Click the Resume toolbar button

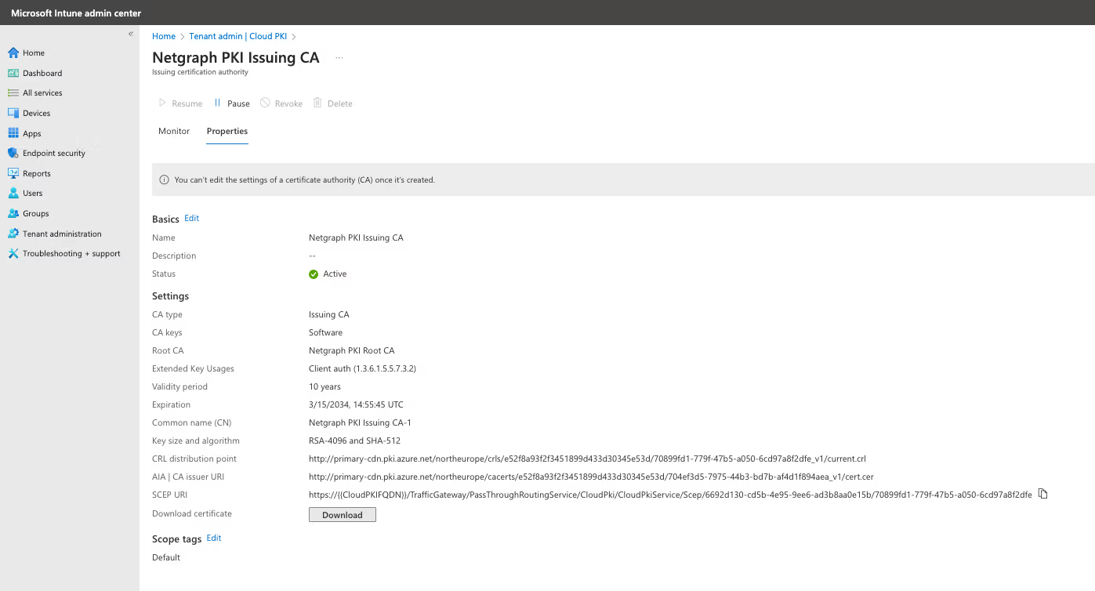point(180,103)
